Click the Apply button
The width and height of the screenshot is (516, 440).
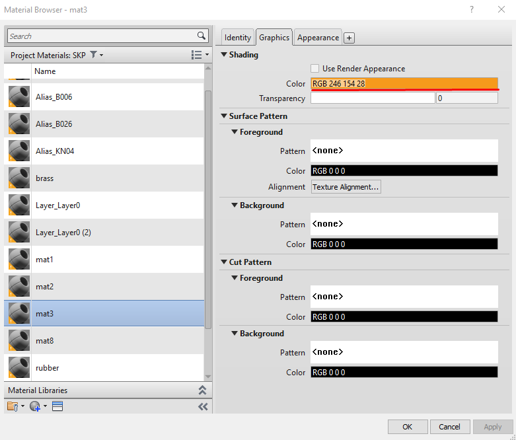(x=493, y=427)
